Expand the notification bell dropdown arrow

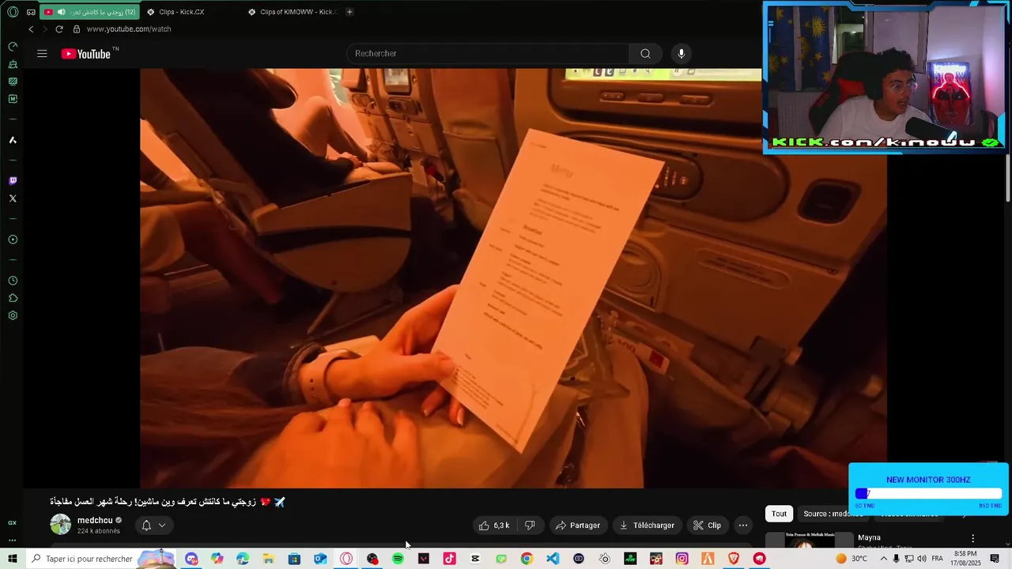click(162, 526)
